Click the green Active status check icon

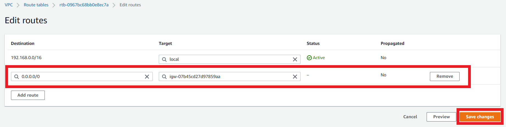(x=309, y=58)
